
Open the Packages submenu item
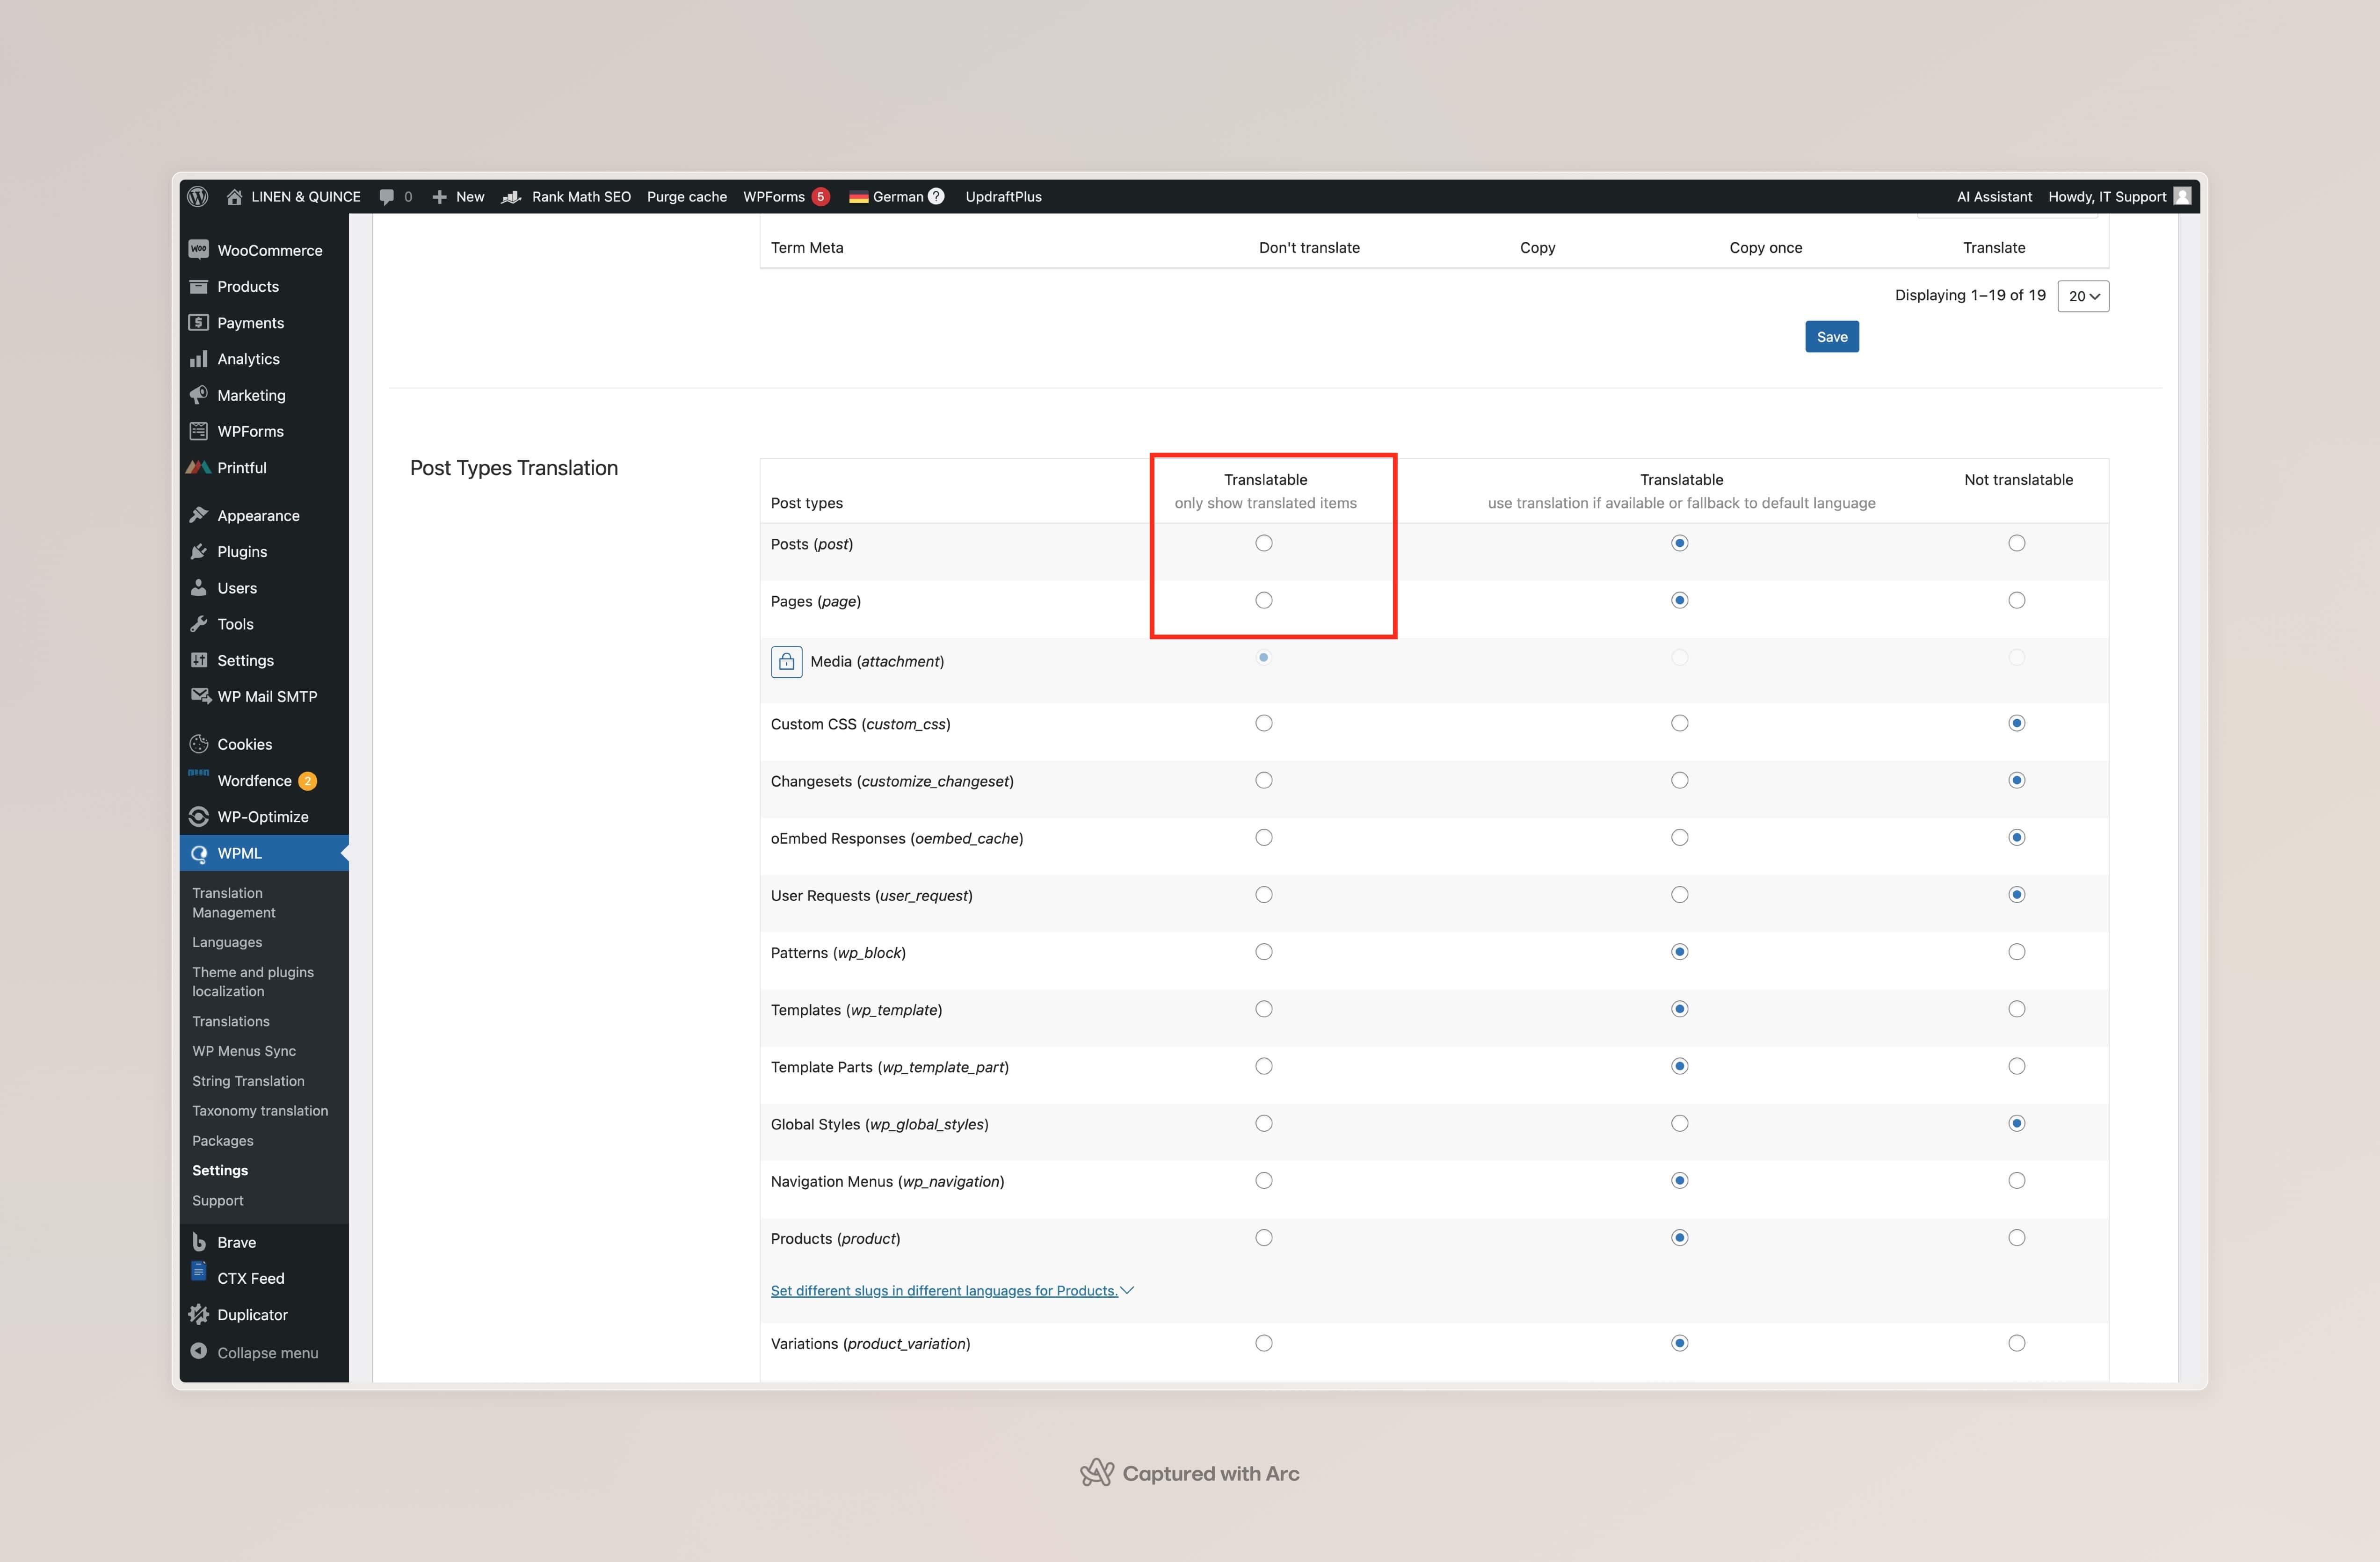[x=223, y=1140]
